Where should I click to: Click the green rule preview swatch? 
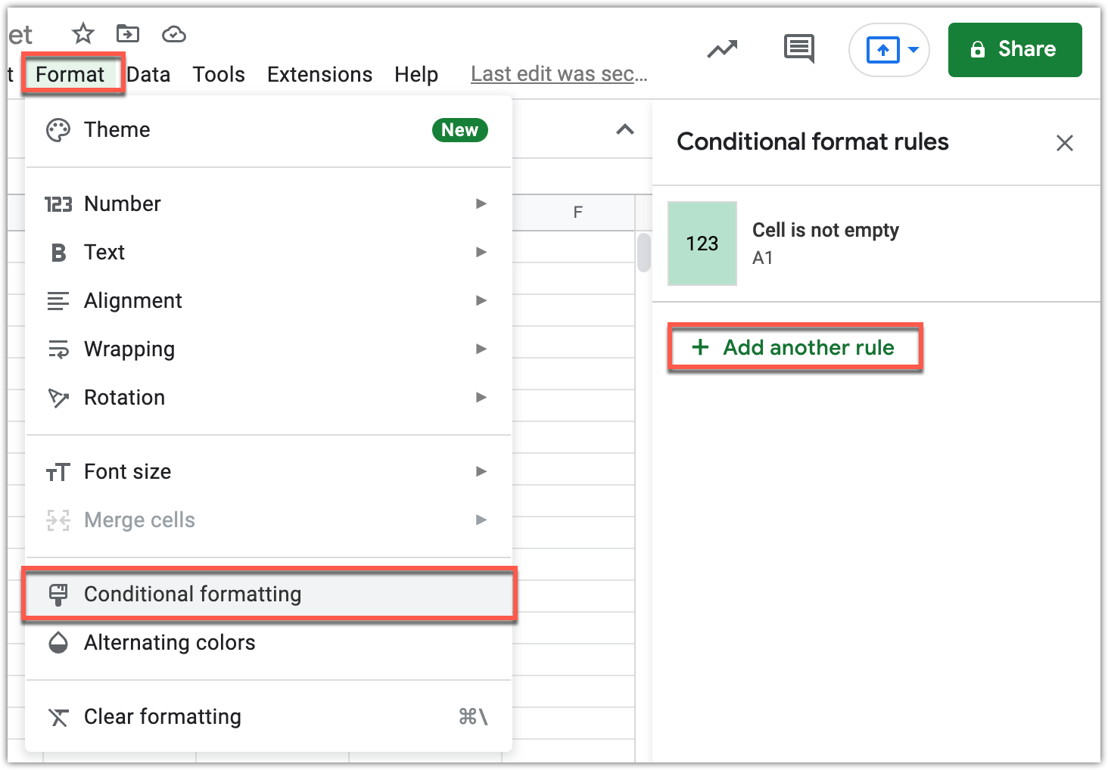tap(702, 244)
